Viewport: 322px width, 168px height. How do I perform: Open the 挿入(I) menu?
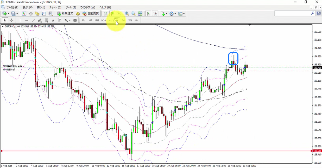(x=41, y=7)
